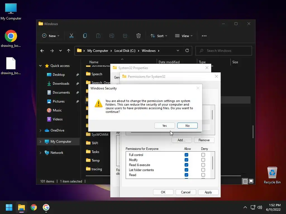Select the Chrome drawing_bo desktop shortcut

(11, 38)
